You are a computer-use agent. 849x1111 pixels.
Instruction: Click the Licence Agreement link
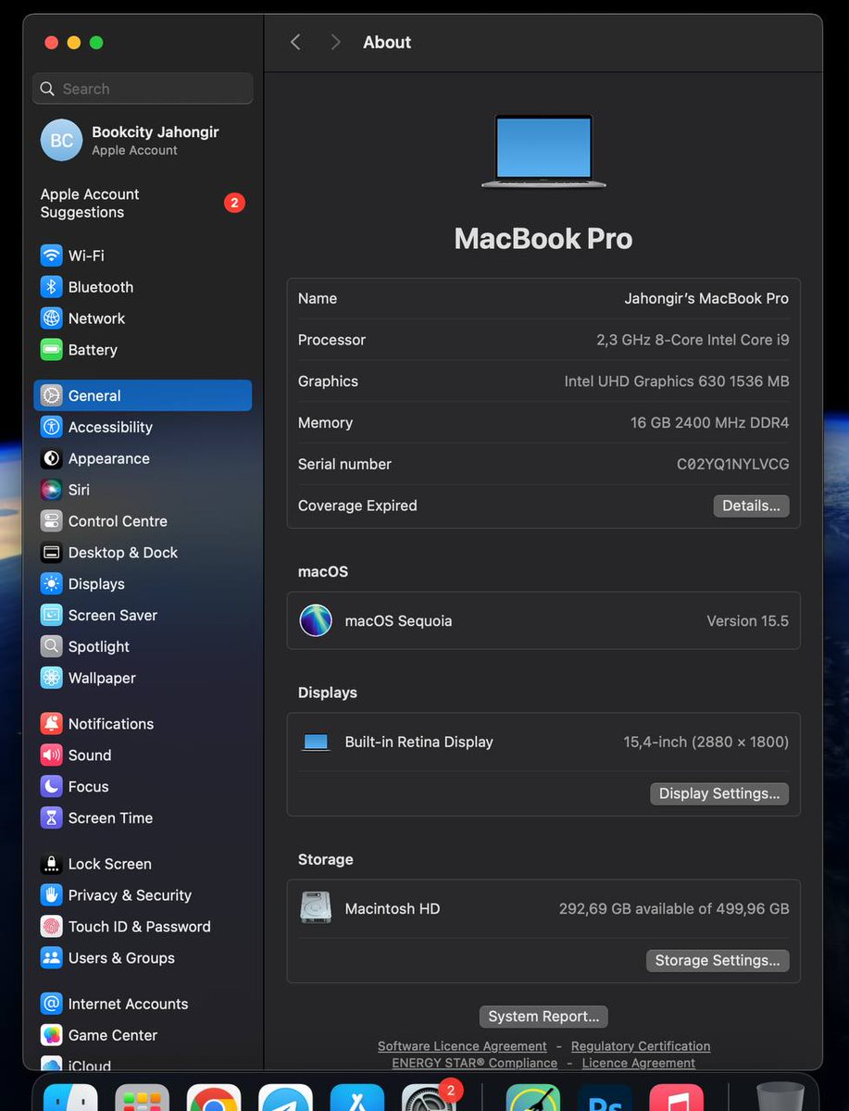pos(639,1063)
